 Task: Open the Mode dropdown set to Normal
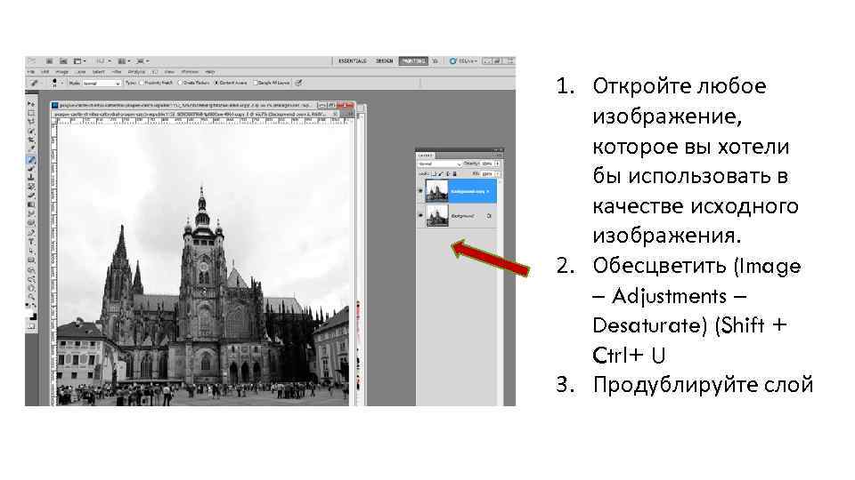(102, 84)
